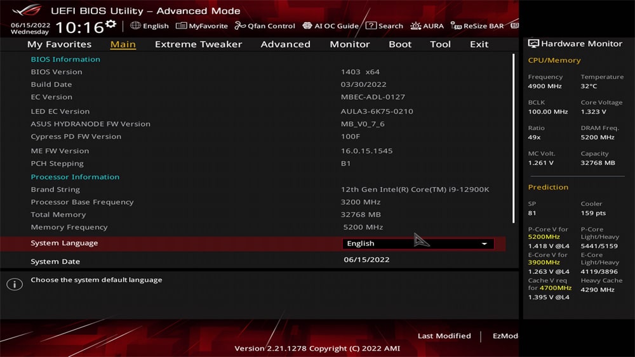Select the Main tab

pyautogui.click(x=123, y=44)
